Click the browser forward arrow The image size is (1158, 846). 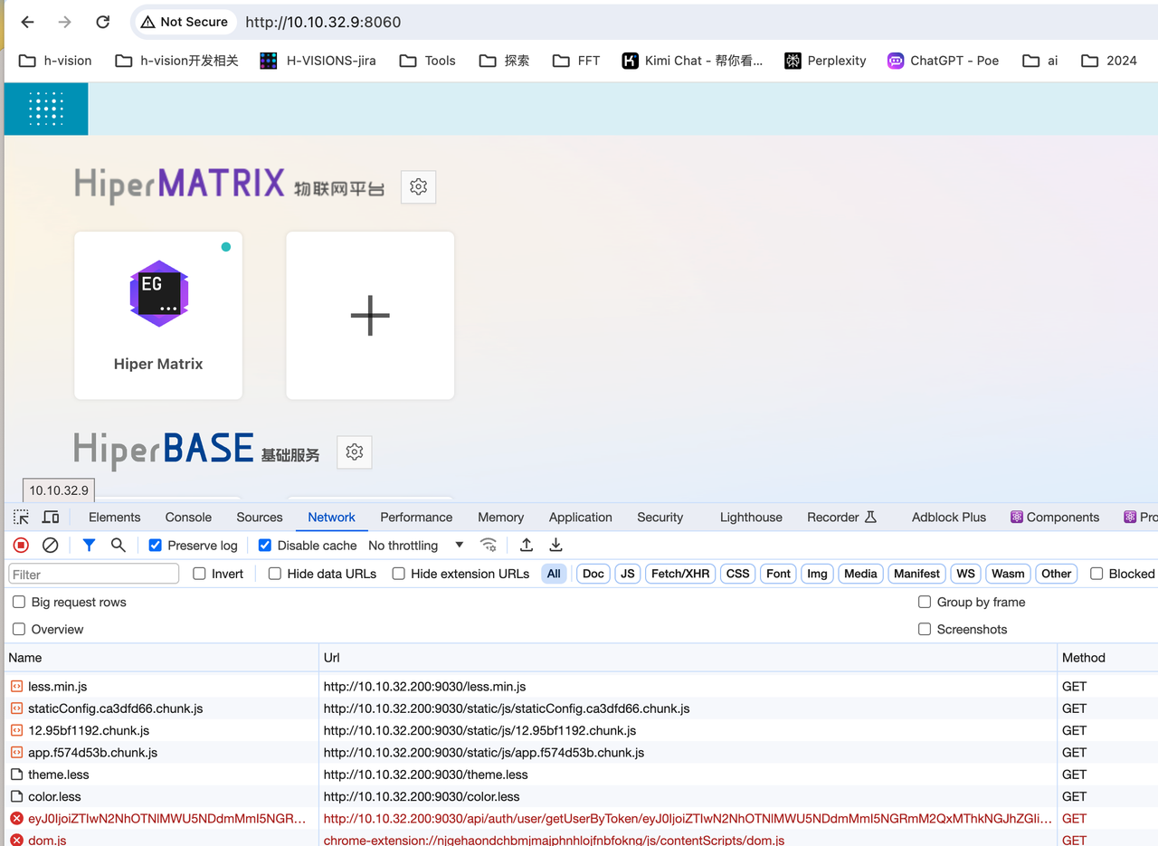pyautogui.click(x=65, y=22)
